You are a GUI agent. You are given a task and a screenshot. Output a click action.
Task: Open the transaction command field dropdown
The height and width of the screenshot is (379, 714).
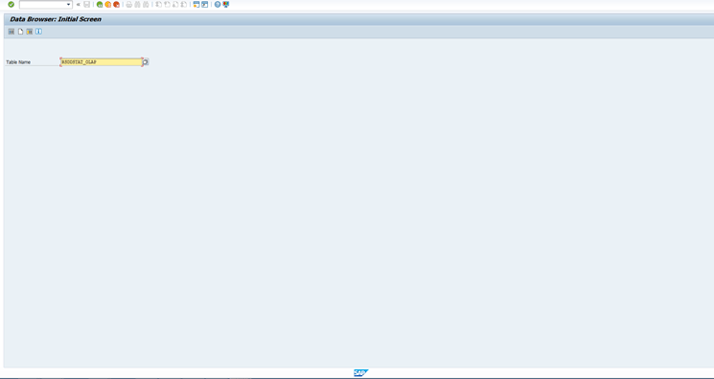69,5
